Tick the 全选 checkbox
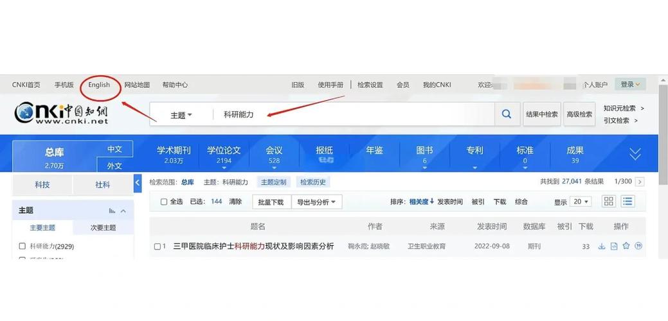The width and height of the screenshot is (668, 321). [164, 202]
